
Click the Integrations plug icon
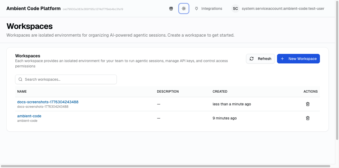[196, 8]
